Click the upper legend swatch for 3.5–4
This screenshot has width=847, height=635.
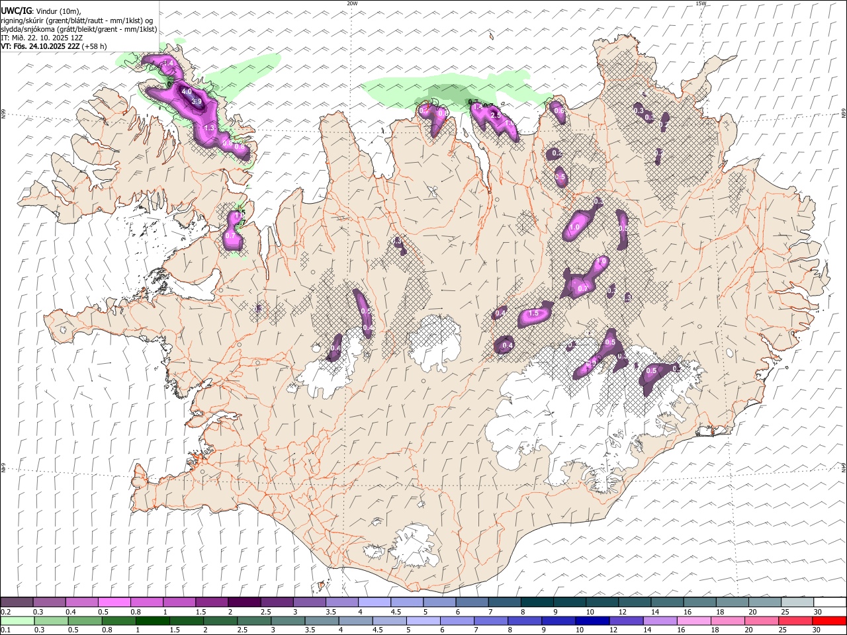pyautogui.click(x=342, y=603)
